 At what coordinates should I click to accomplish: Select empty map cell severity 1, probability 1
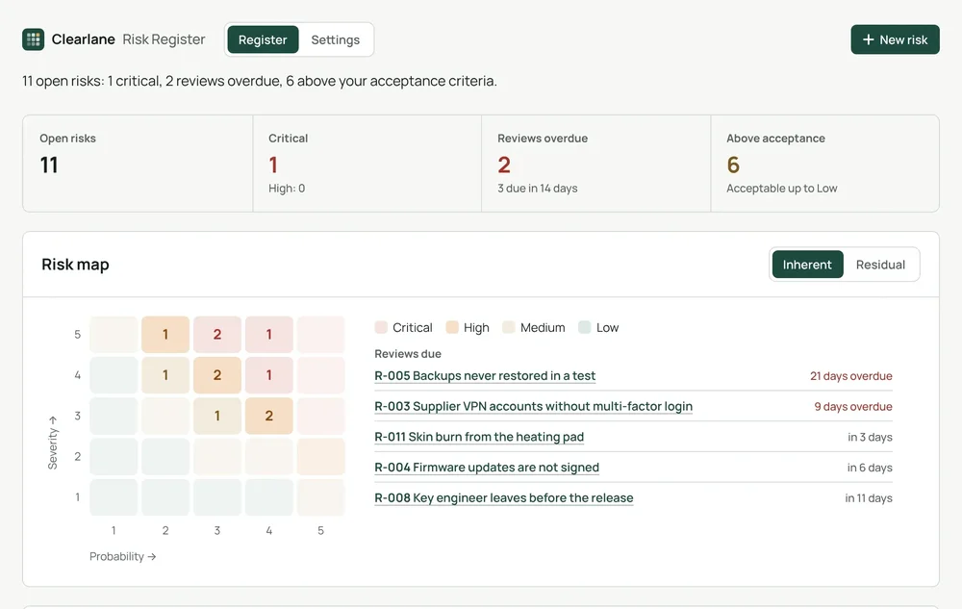(114, 497)
